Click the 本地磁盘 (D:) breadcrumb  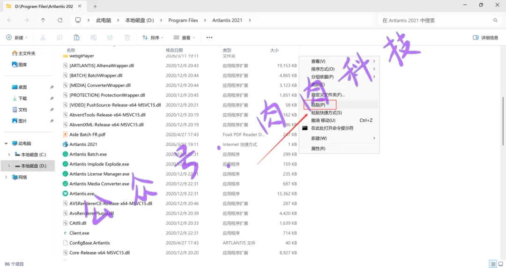(140, 20)
